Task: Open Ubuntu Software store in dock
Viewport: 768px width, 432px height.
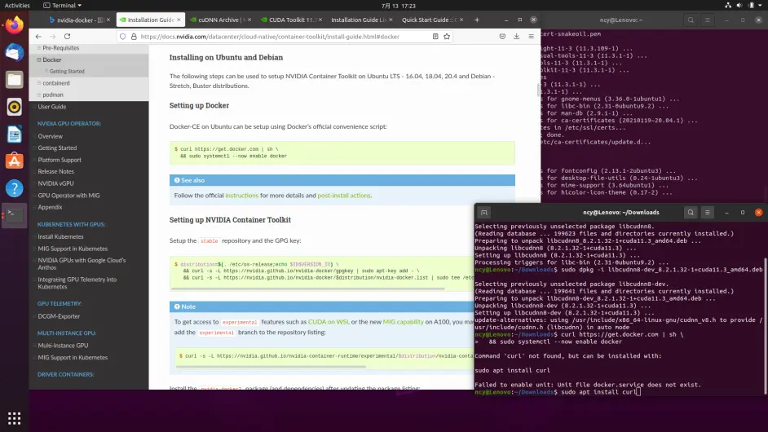Action: (14, 161)
